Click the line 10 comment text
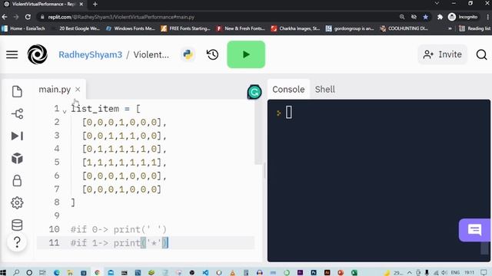 tap(118, 229)
